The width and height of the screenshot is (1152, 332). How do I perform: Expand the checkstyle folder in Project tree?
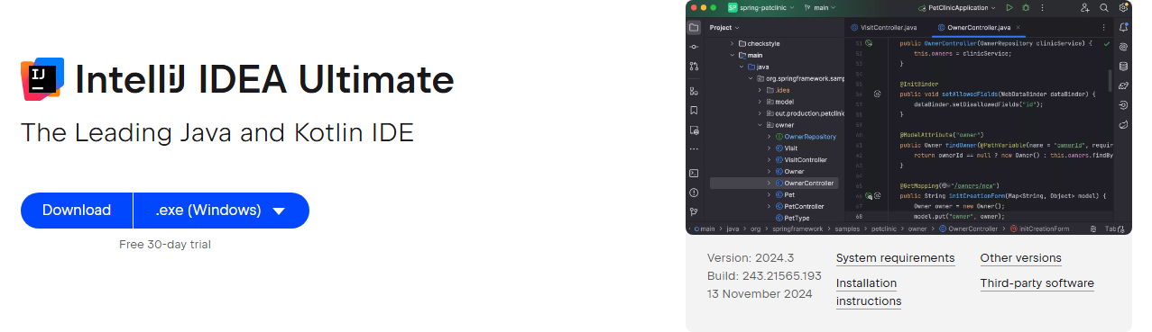(732, 43)
